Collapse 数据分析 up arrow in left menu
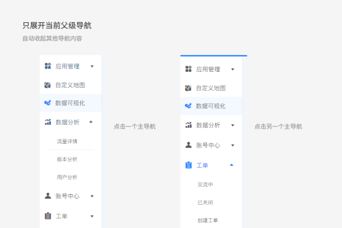 [91, 122]
